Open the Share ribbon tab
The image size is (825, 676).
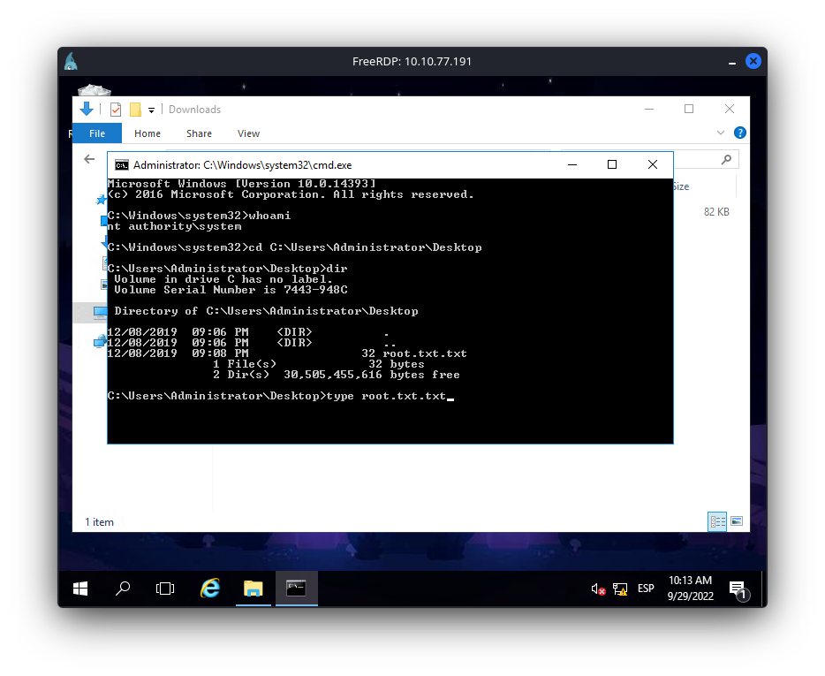point(199,133)
